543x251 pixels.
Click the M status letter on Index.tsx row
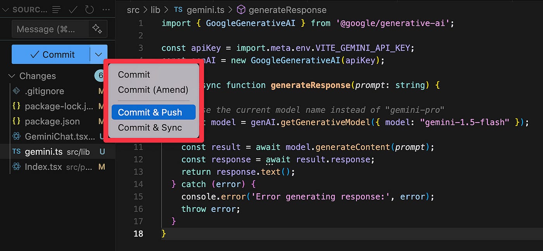click(102, 167)
